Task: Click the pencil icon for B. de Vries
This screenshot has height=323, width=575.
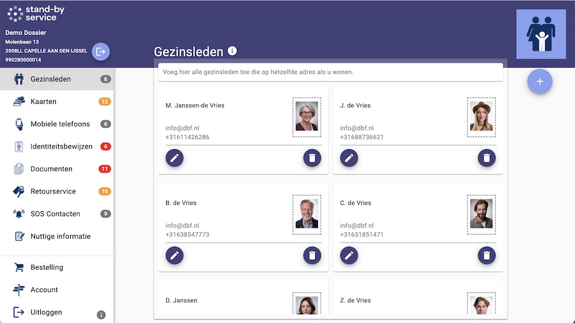Action: 174,255
